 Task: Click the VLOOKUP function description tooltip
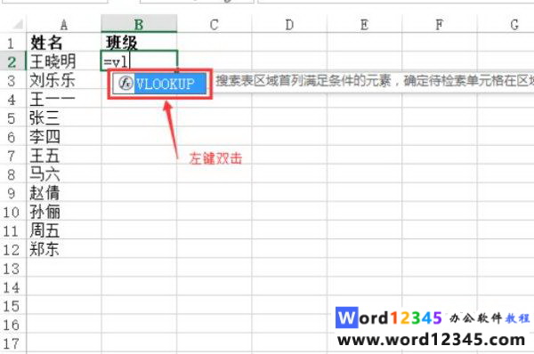[x=374, y=81]
